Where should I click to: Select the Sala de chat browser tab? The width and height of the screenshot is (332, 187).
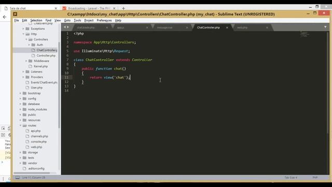click(x=31, y=8)
